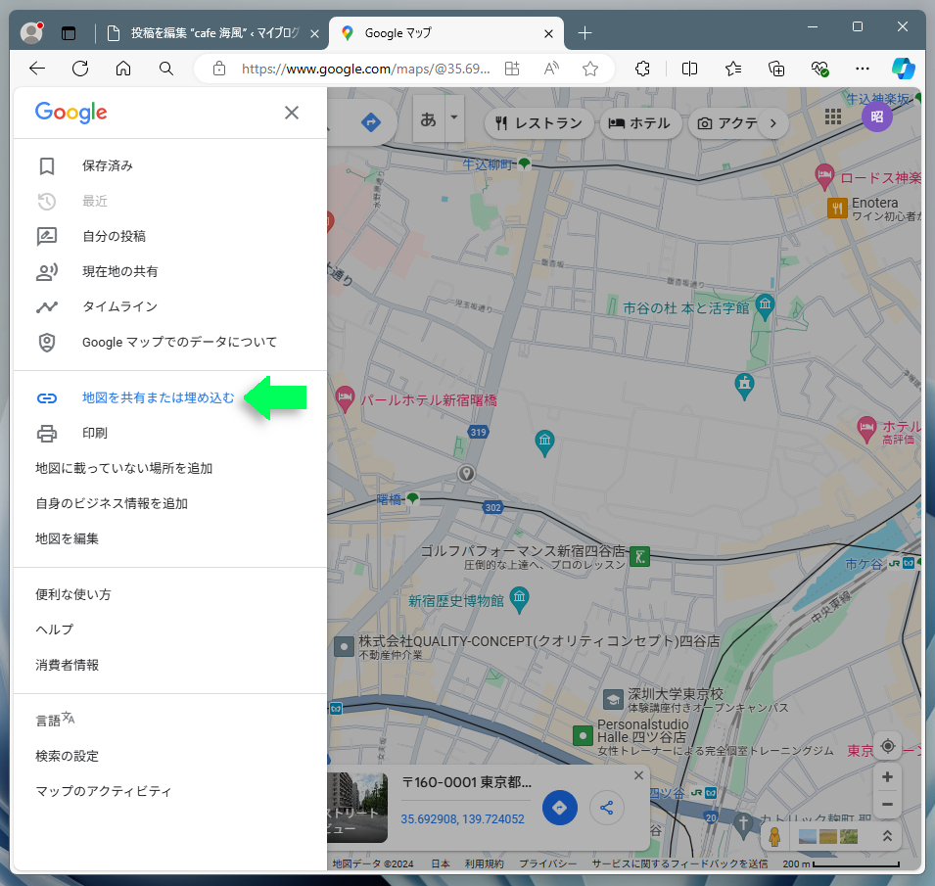Click the Street View pegman icon
The width and height of the screenshot is (935, 886).
pyautogui.click(x=774, y=836)
